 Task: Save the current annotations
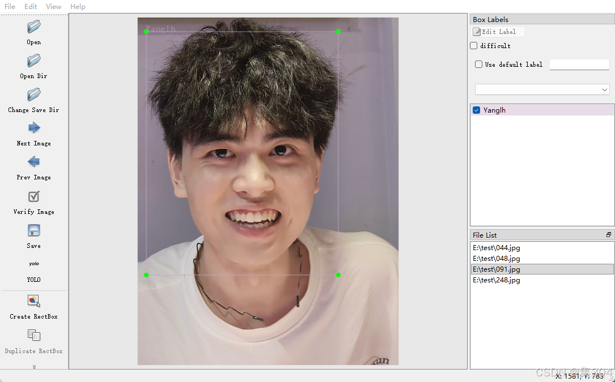tap(33, 230)
